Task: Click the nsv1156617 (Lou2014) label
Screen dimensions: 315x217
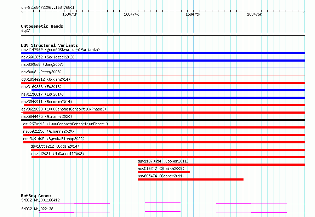Action: tap(42, 94)
